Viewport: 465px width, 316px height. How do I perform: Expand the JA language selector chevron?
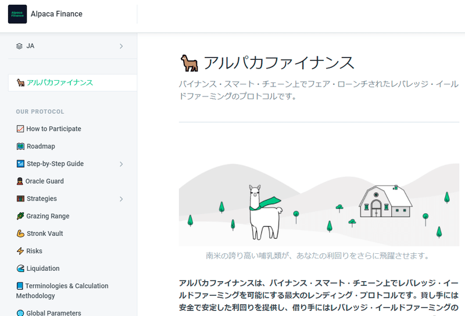point(121,46)
